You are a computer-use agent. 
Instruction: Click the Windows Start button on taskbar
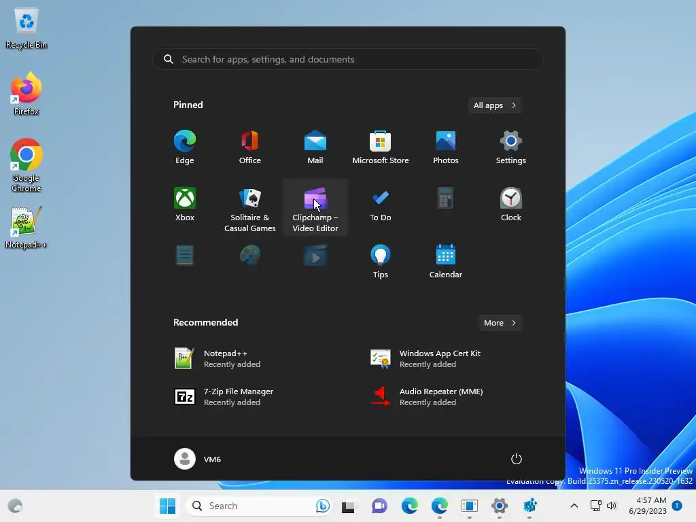(x=167, y=506)
